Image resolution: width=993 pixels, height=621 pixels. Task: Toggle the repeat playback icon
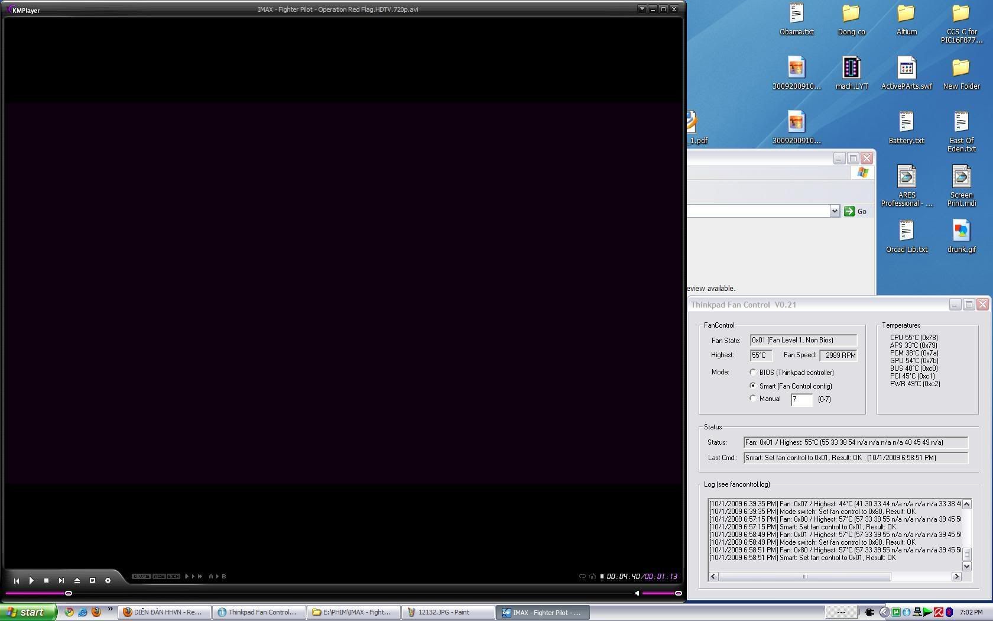point(582,577)
